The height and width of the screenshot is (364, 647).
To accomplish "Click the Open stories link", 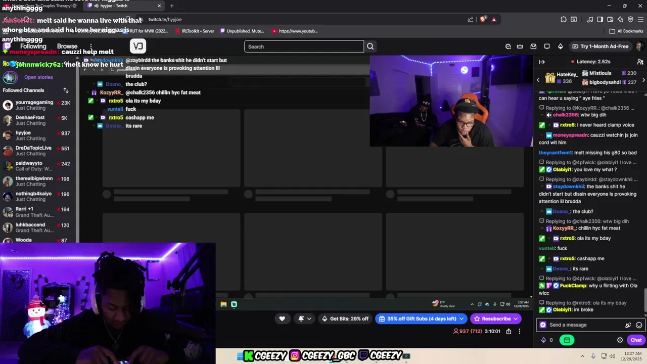I will click(x=38, y=77).
